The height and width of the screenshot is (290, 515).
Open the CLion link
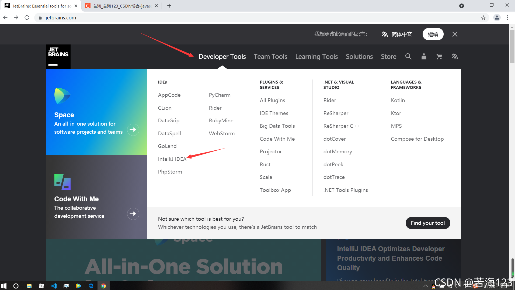[x=165, y=108]
